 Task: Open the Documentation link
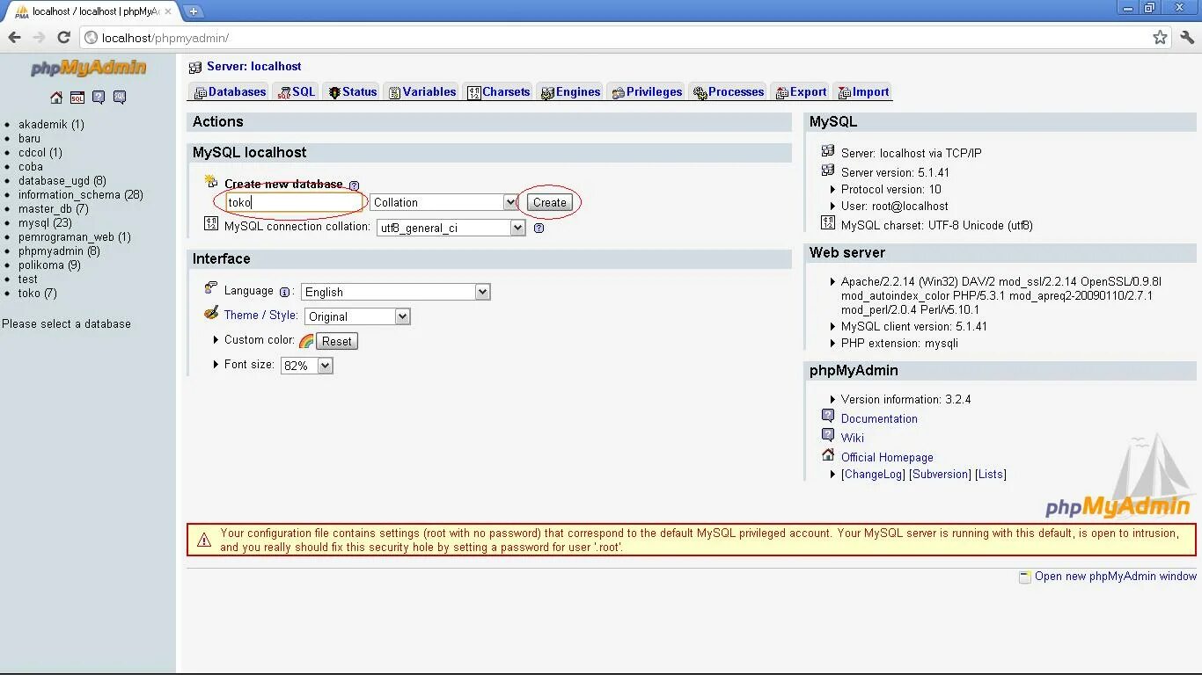pos(879,418)
